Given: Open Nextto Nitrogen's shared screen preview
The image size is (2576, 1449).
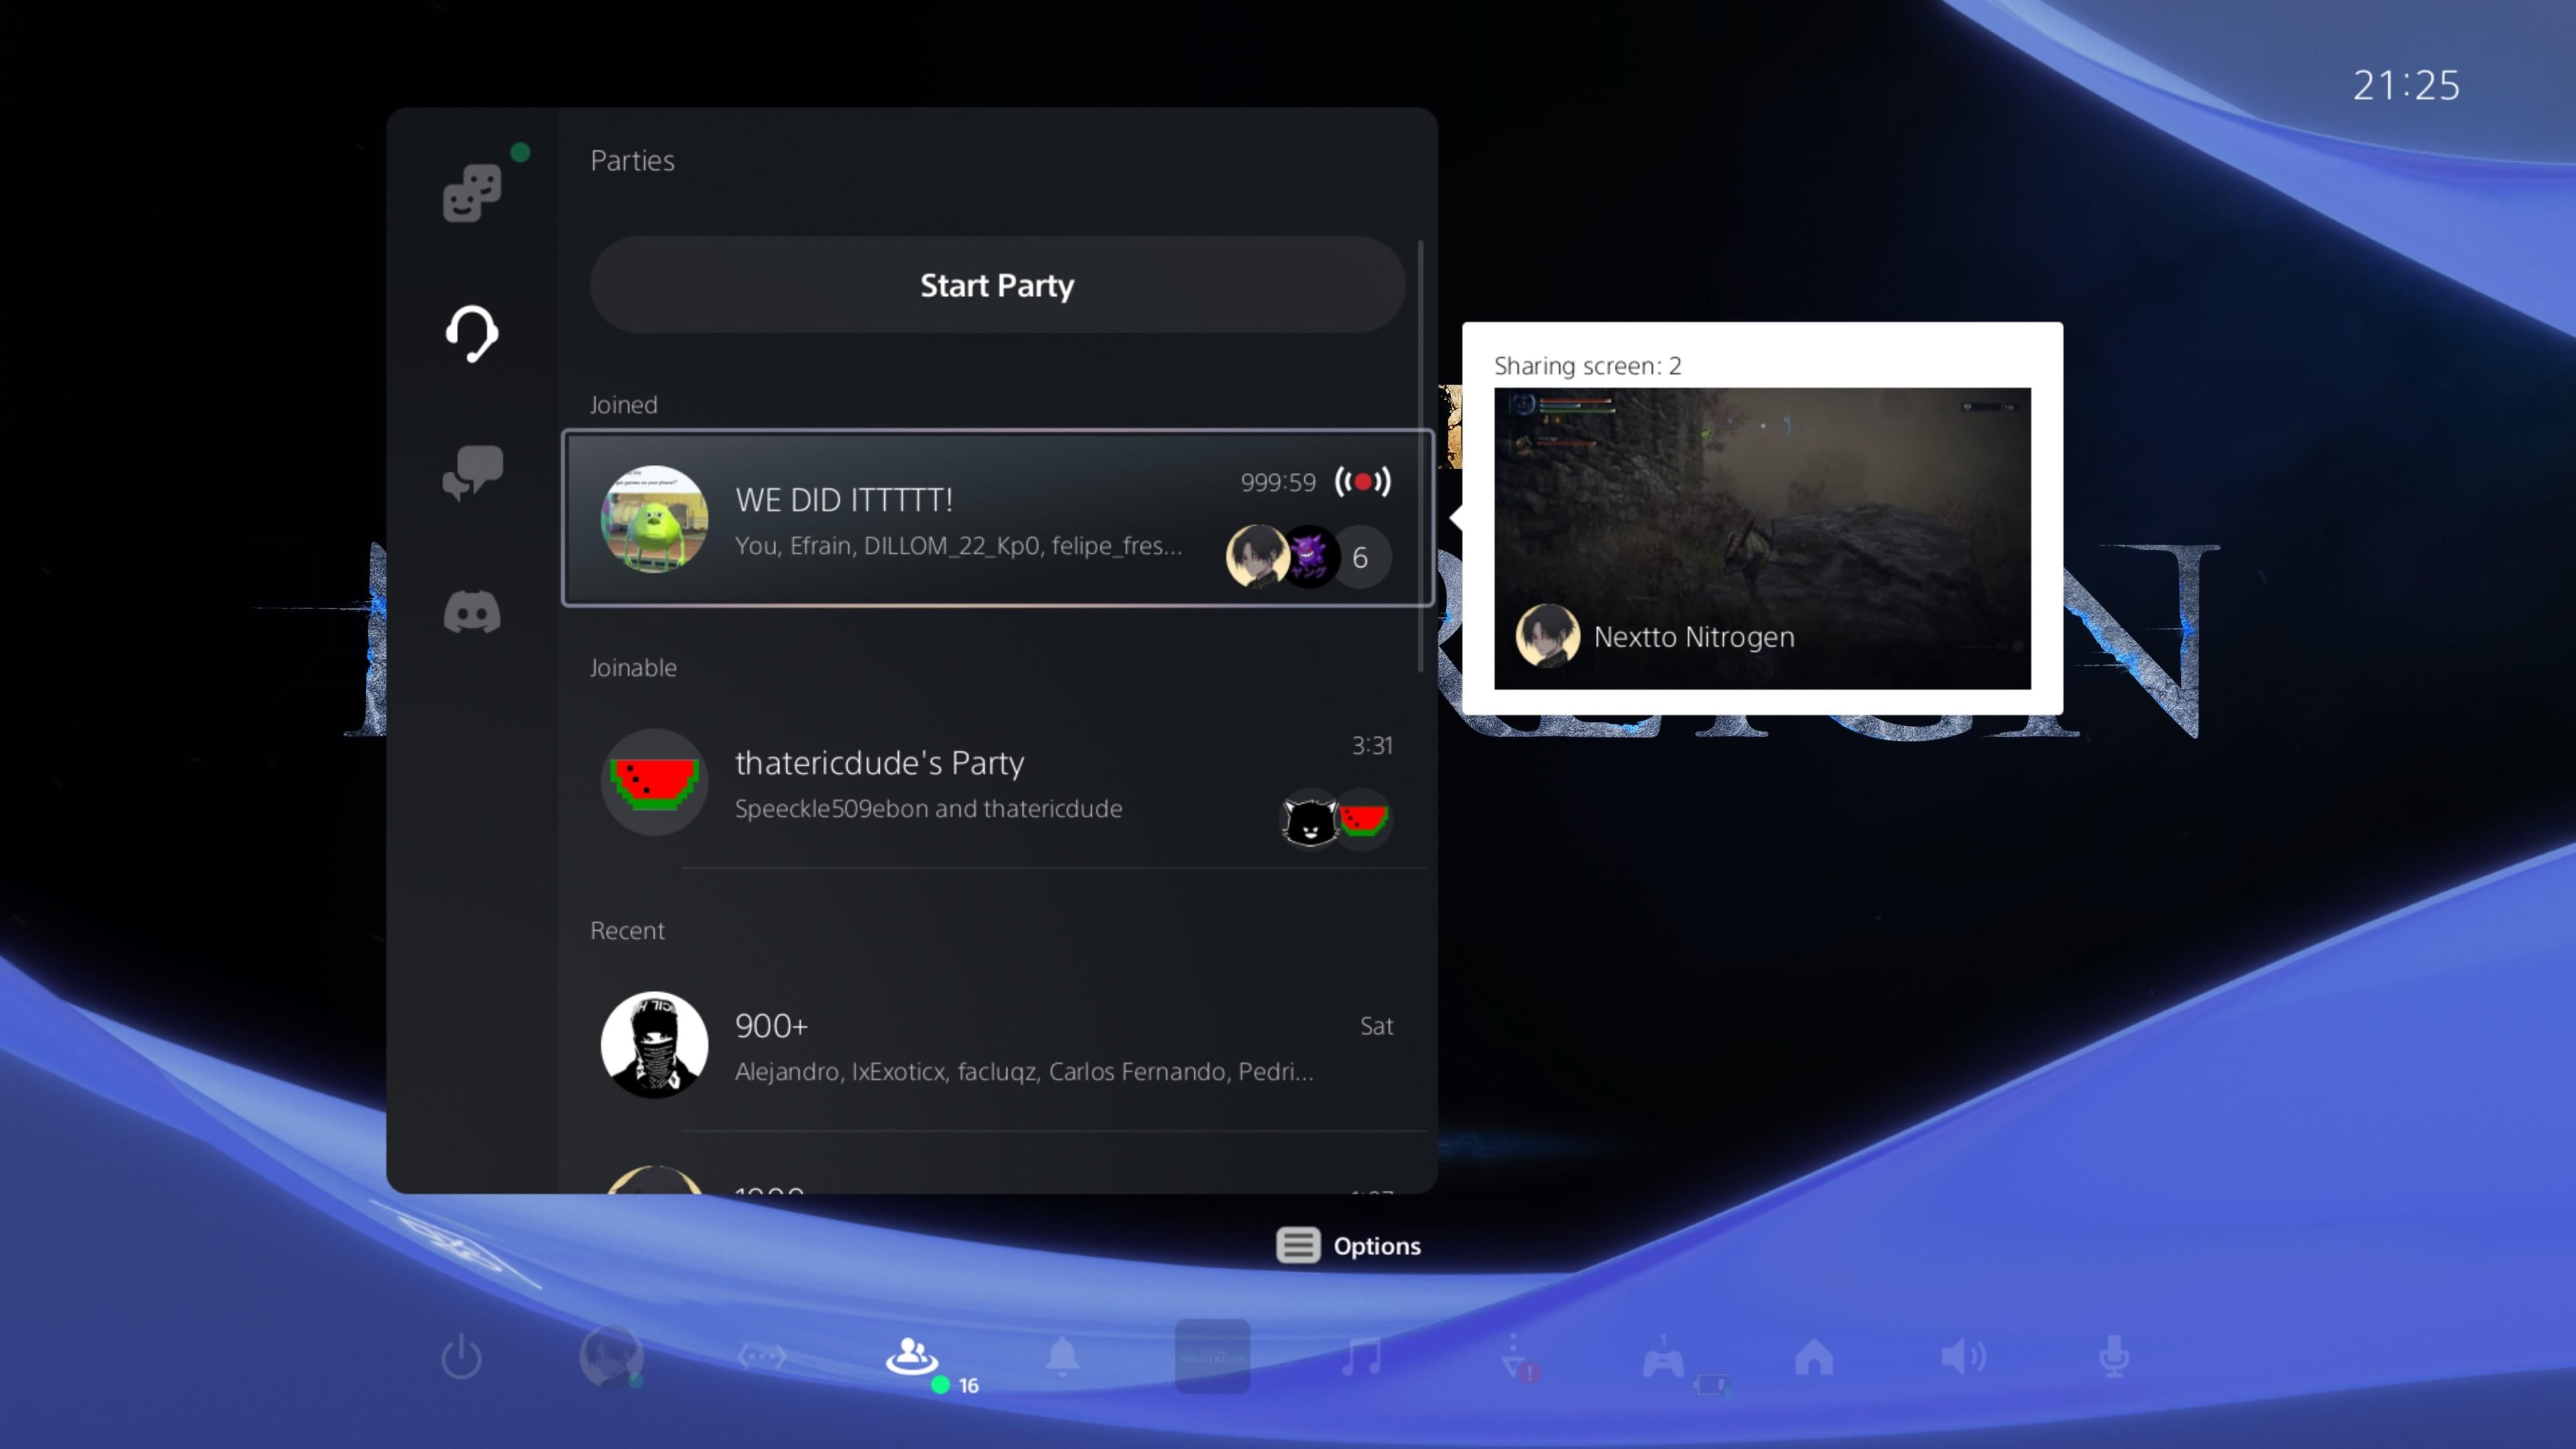Looking at the screenshot, I should point(1761,538).
